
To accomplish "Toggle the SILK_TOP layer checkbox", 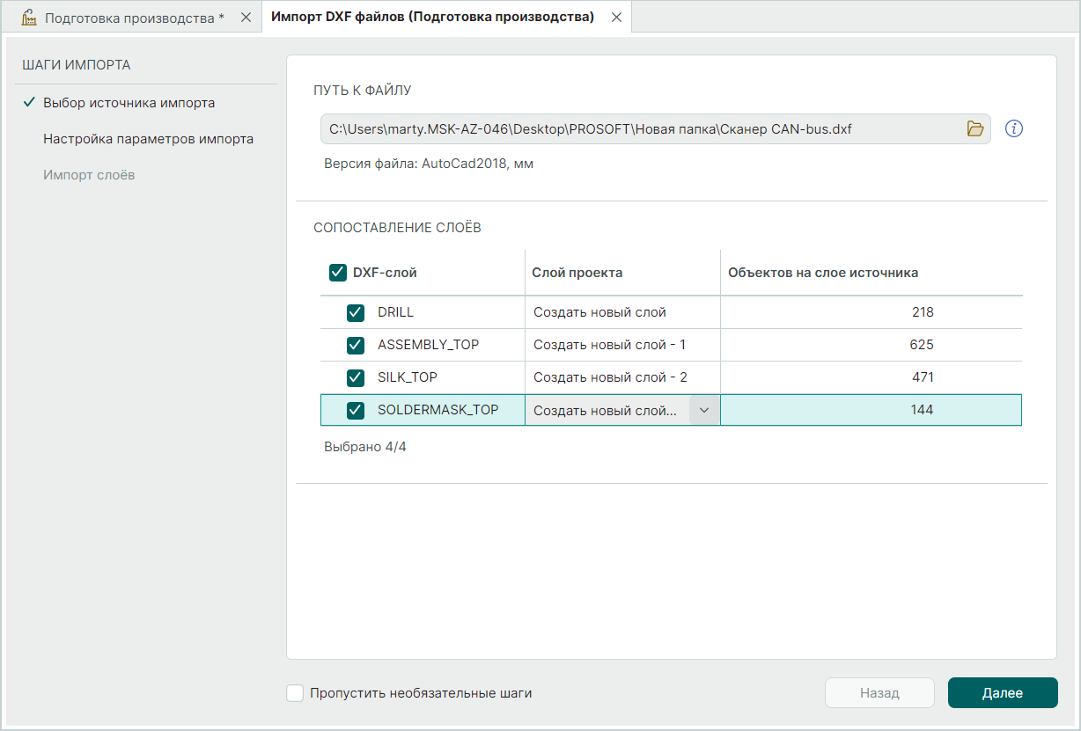I will 356,377.
